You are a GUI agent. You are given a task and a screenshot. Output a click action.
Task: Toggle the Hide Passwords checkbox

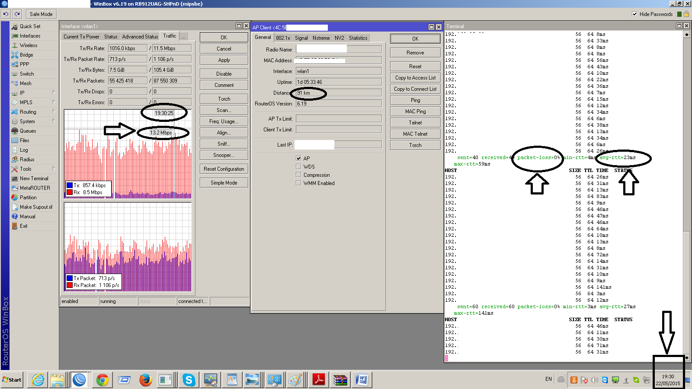pyautogui.click(x=634, y=14)
